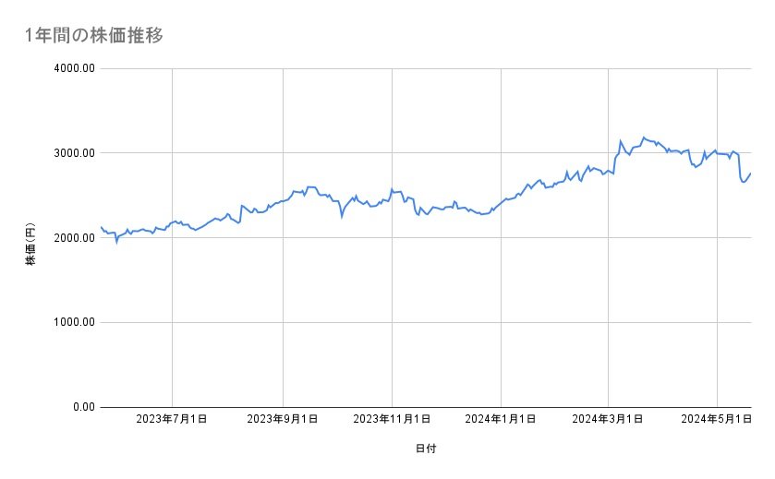Click the leftmost starting point of the line
The height and width of the screenshot is (479, 775).
tap(101, 227)
